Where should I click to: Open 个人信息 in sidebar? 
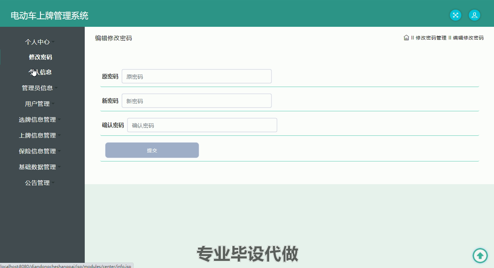coord(40,72)
